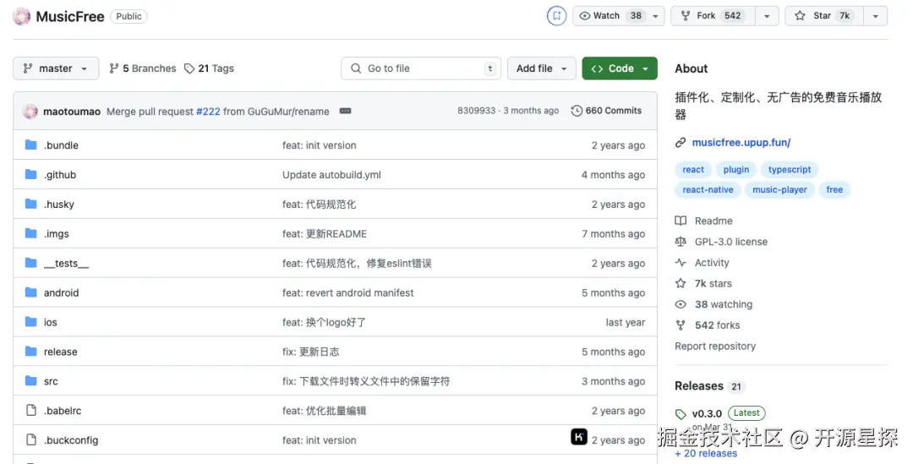Open the maotoumao author link
This screenshot has height=464, width=913.
pos(72,112)
